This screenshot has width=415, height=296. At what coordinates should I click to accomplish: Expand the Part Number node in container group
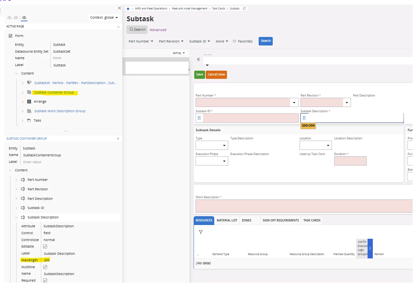(16, 180)
